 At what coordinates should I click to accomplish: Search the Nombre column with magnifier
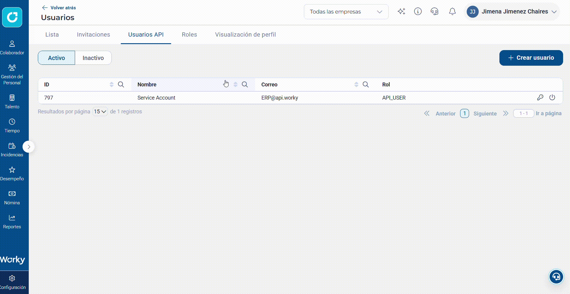coord(245,85)
